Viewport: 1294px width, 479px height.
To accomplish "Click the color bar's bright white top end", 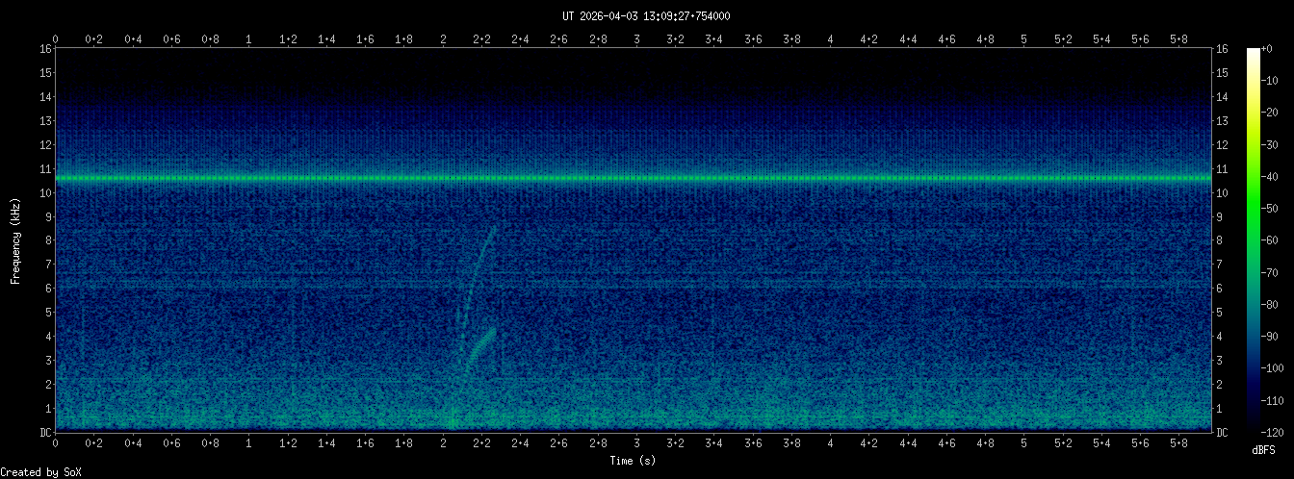I will click(1253, 53).
